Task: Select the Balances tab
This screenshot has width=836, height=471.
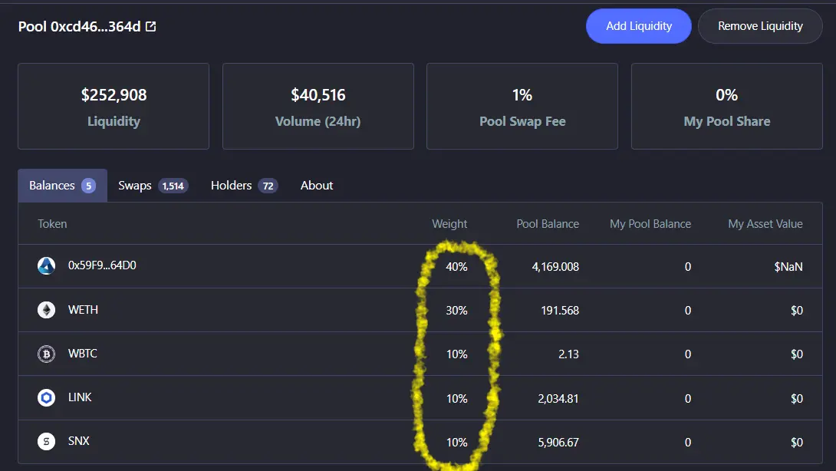Action: tap(62, 186)
